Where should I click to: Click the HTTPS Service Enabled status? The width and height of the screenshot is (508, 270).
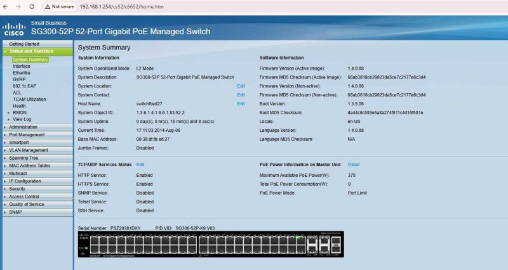click(x=144, y=184)
